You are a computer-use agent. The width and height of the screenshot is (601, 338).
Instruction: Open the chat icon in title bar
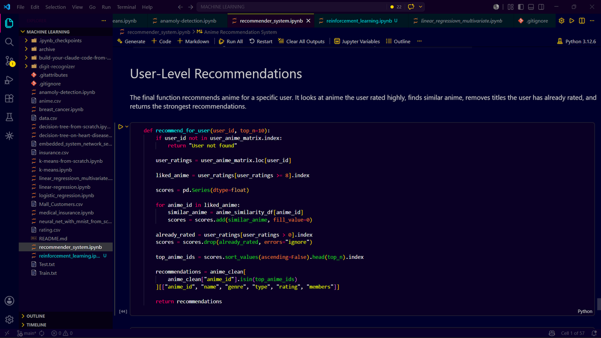412,7
